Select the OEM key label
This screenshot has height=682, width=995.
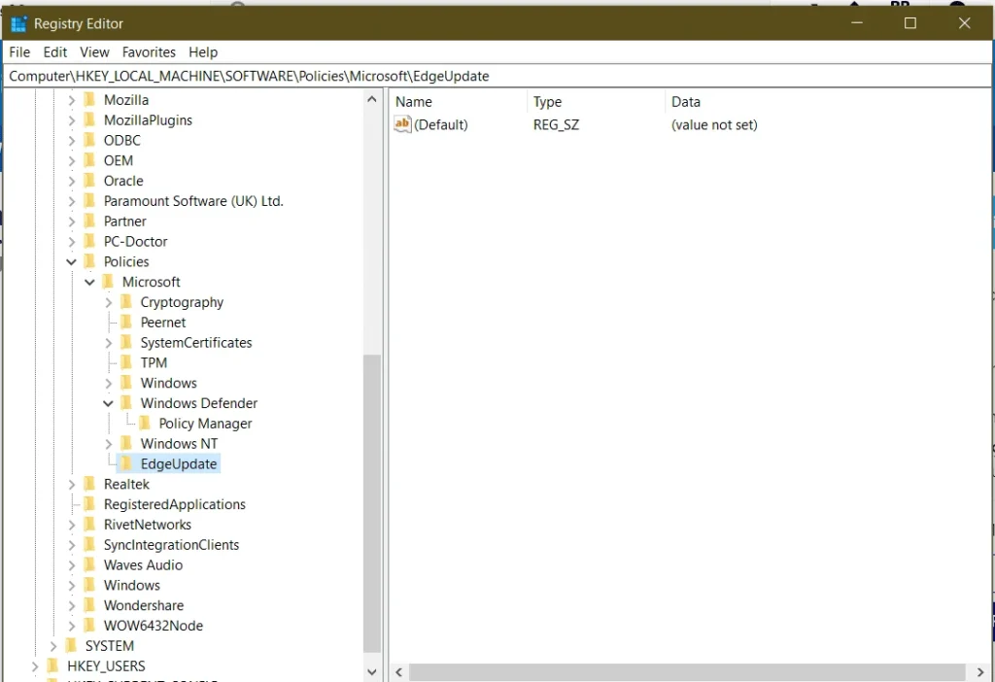[118, 161]
